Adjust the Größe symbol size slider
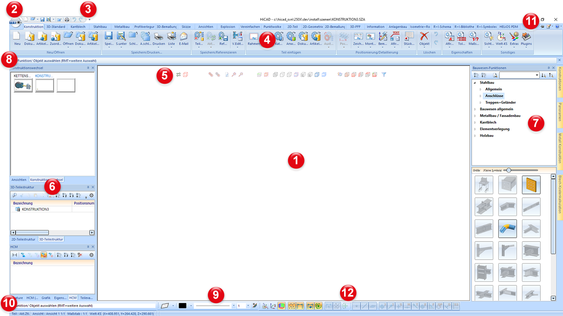The width and height of the screenshot is (563, 316). click(x=509, y=170)
